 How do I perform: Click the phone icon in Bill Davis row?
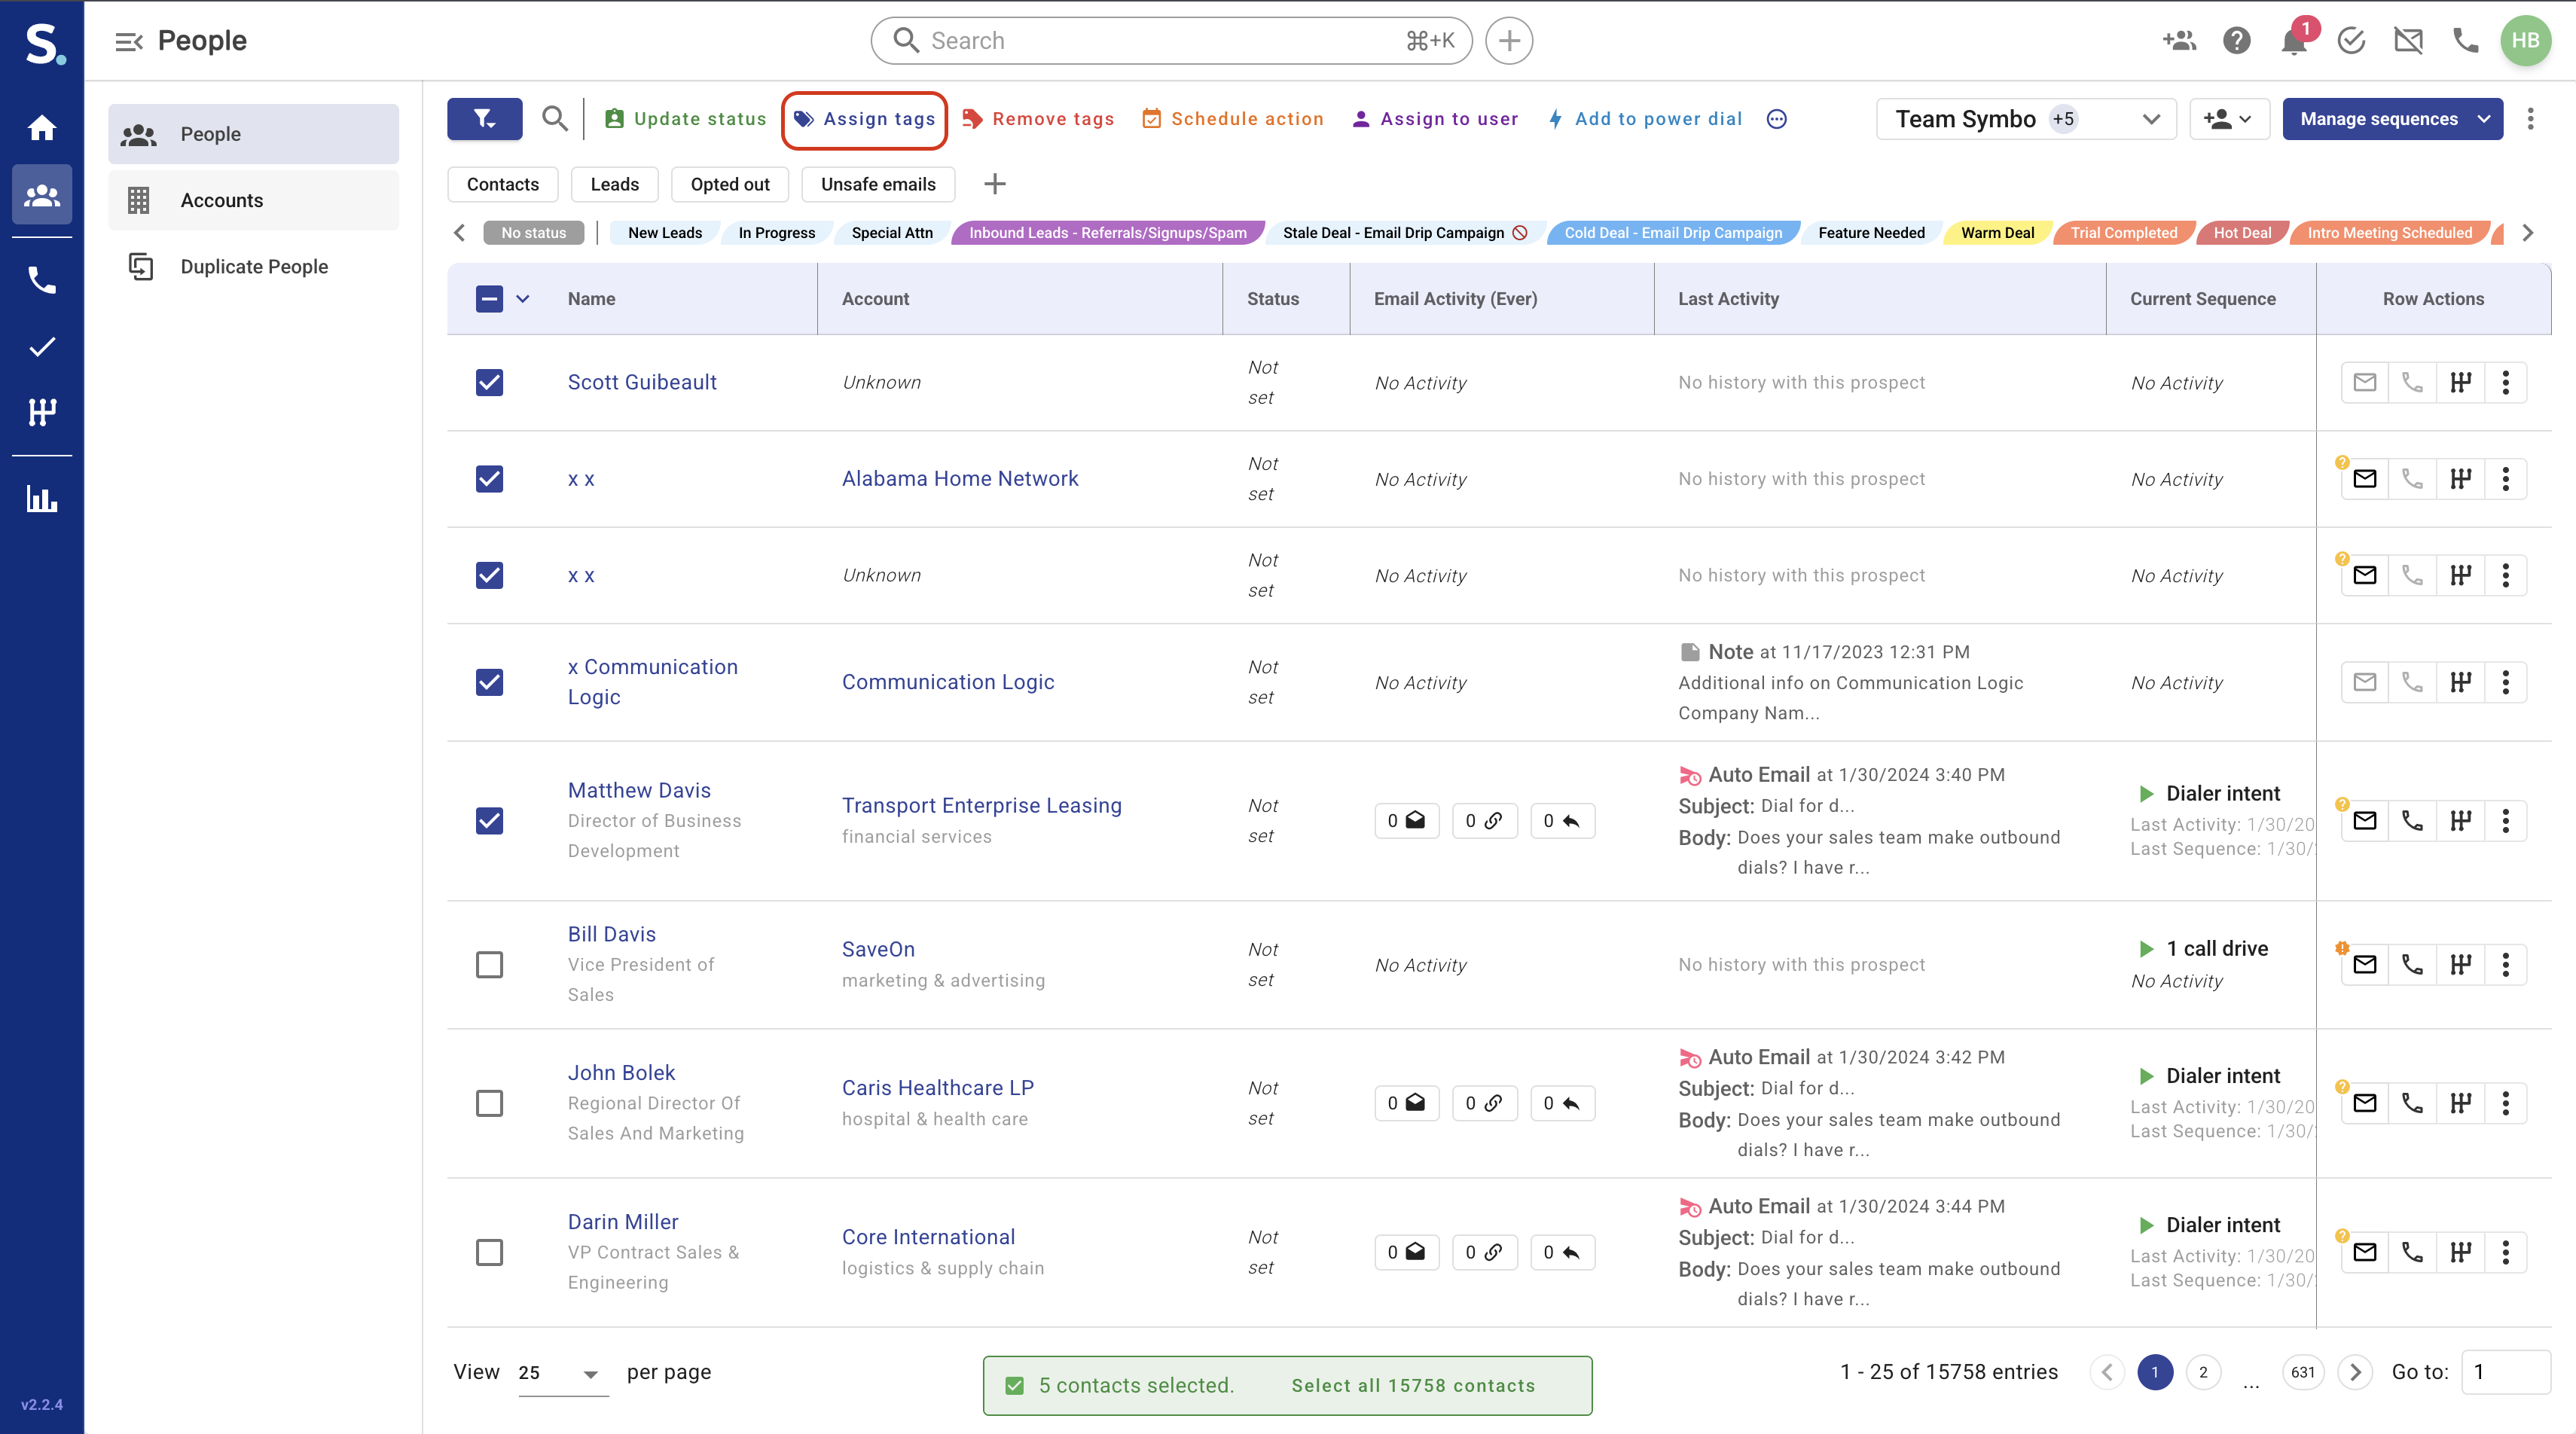pos(2412,964)
